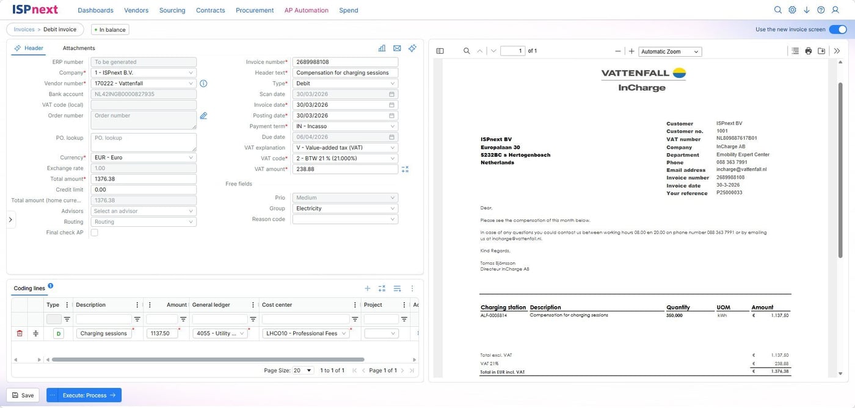
Task: Expand the collapsed left side panel arrow
Action: (x=10, y=220)
